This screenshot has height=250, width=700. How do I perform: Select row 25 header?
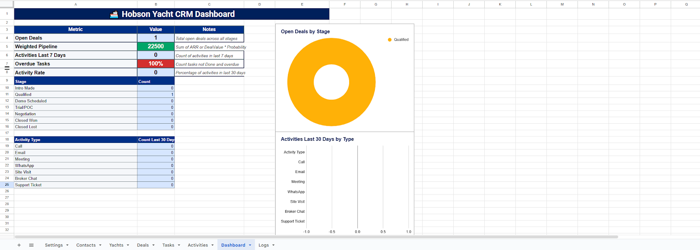[x=7, y=185]
